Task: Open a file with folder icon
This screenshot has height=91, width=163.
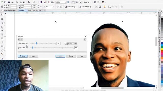Action: 5,2
